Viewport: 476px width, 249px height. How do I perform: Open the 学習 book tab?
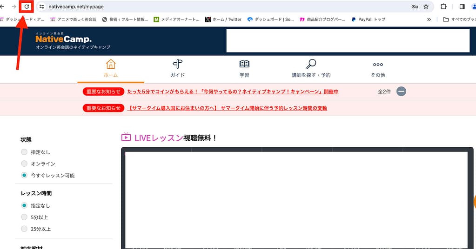point(244,68)
